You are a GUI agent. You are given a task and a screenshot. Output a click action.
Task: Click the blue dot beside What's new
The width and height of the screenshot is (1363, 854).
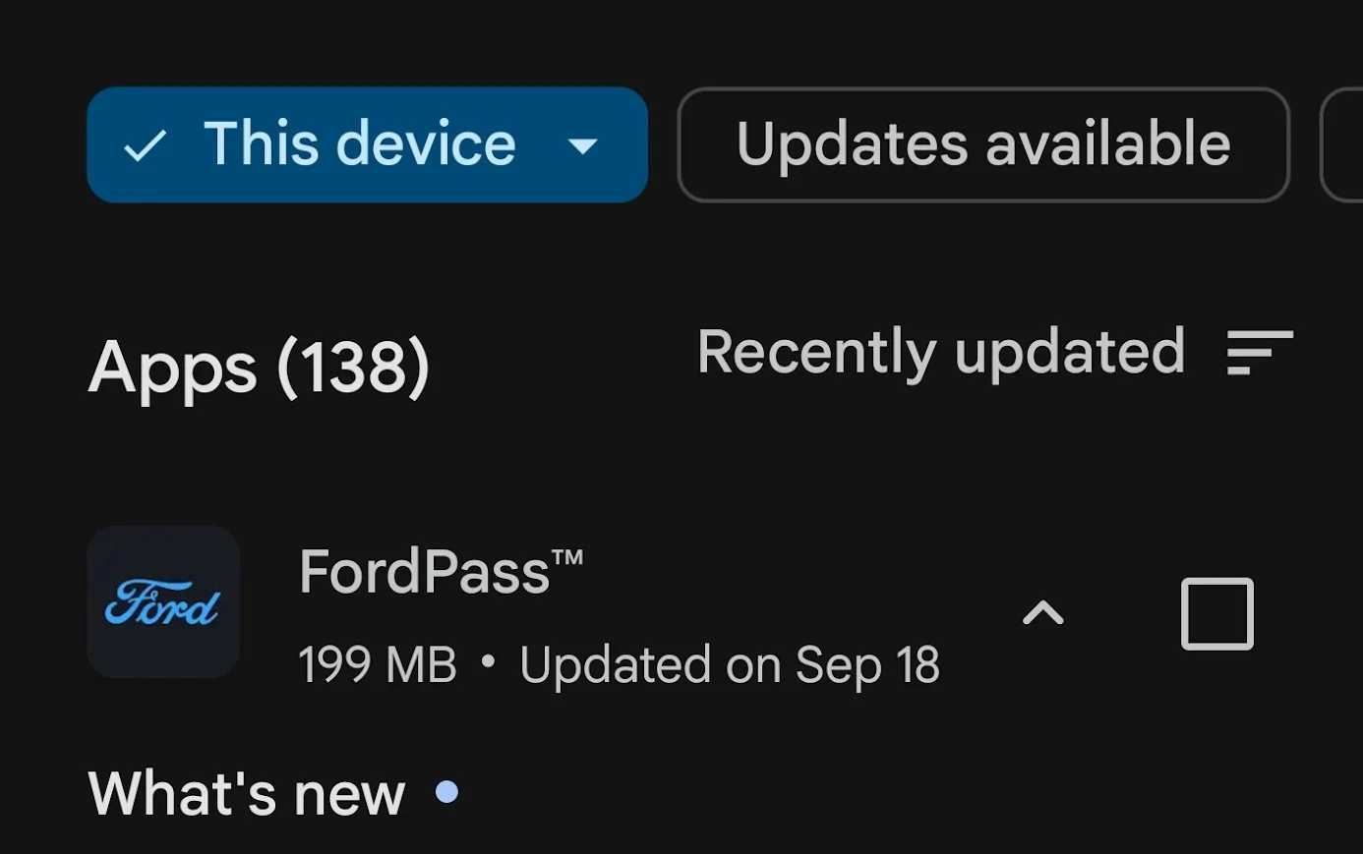pos(446,792)
